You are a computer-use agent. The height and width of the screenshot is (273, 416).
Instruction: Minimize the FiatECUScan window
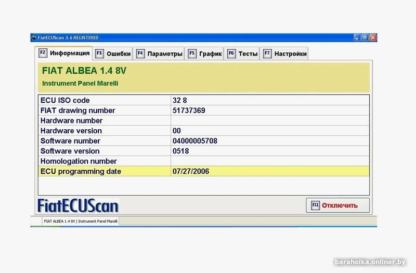point(357,37)
